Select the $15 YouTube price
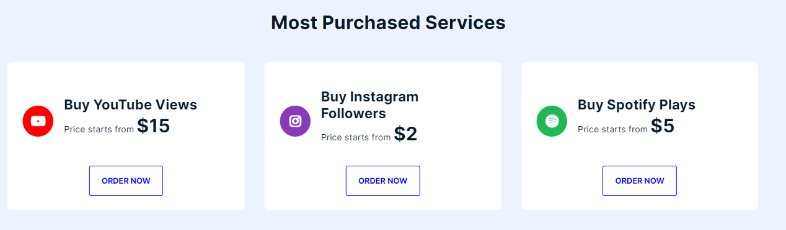This screenshot has height=230, width=786. point(153,126)
